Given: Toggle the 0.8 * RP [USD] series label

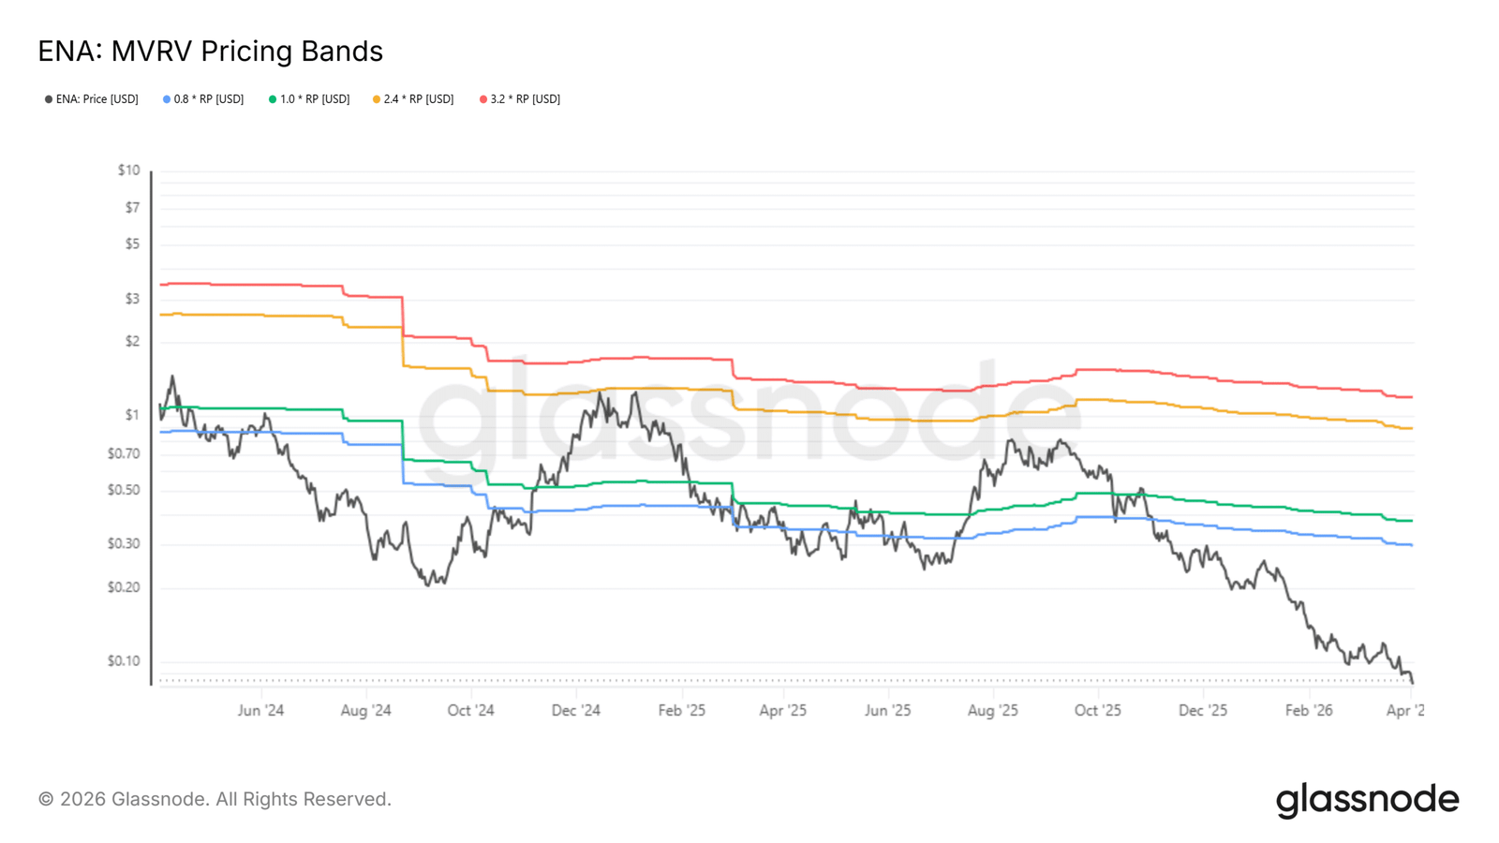Looking at the screenshot, I should [x=208, y=99].
